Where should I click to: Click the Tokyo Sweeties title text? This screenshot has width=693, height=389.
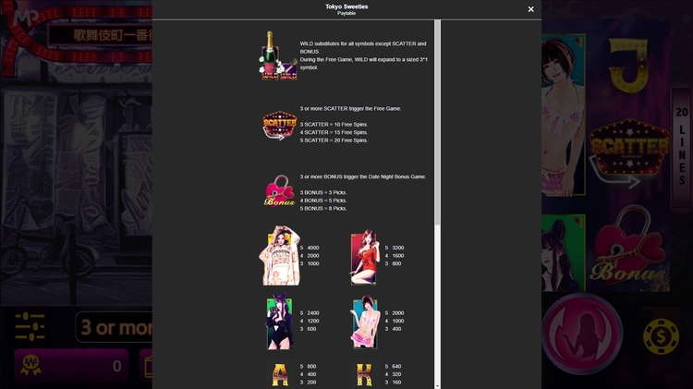click(346, 6)
